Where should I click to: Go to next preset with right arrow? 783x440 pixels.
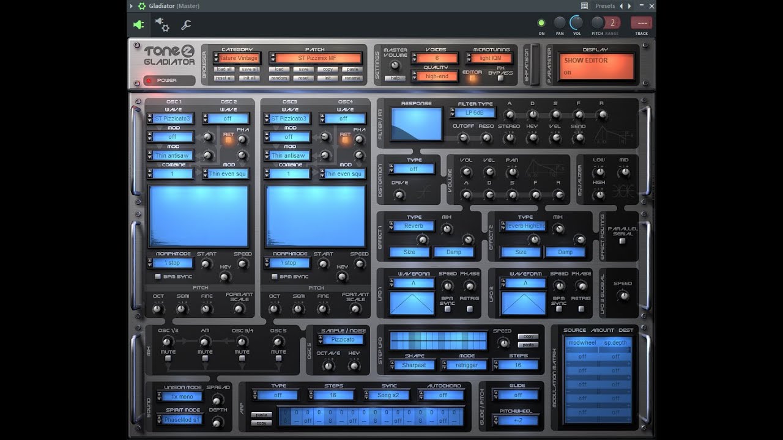[x=629, y=6]
